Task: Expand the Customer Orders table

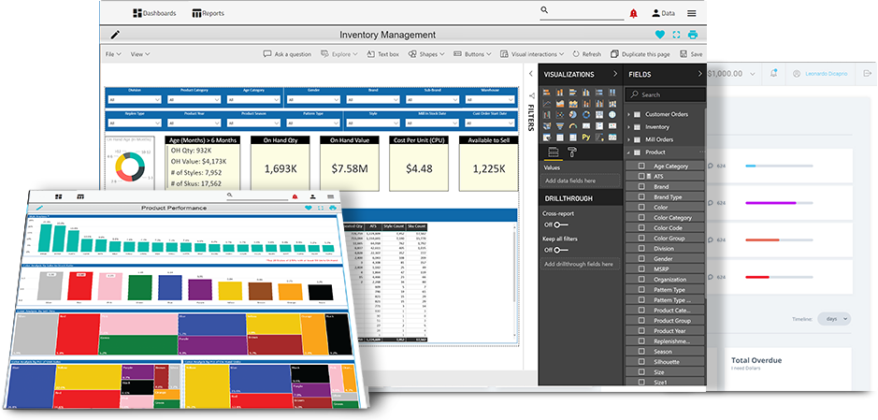Action: 629,114
